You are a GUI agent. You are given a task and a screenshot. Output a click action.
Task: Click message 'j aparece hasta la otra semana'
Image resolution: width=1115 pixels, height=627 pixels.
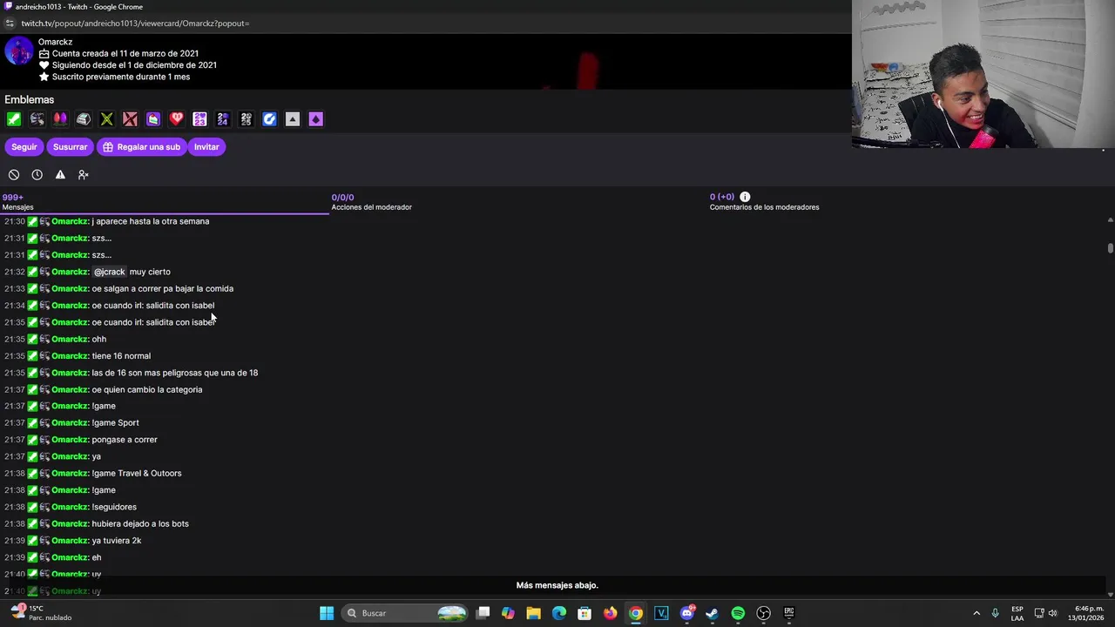coord(150,221)
